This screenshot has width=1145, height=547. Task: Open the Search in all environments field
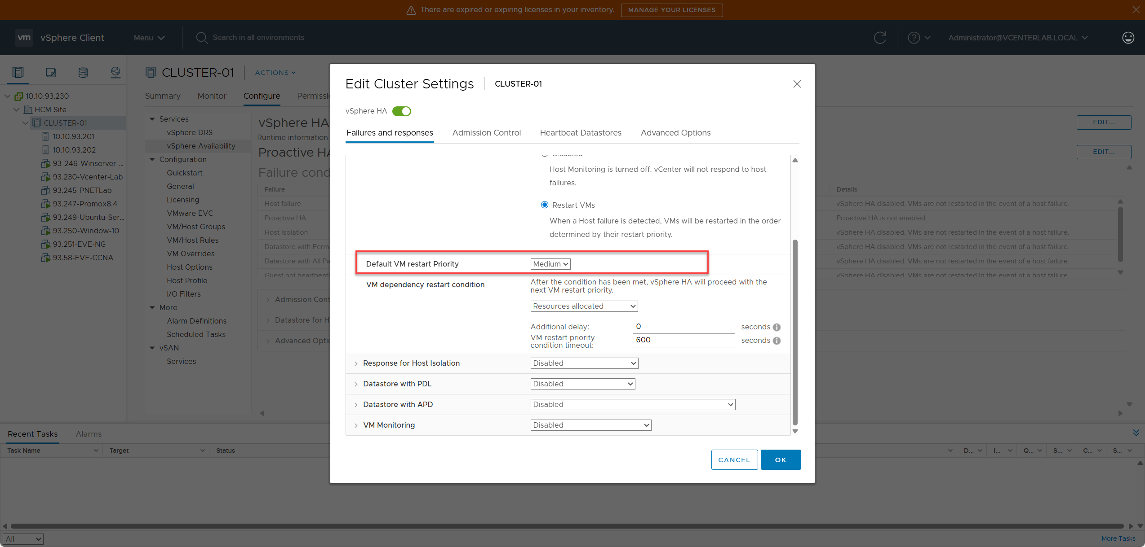[x=258, y=37]
